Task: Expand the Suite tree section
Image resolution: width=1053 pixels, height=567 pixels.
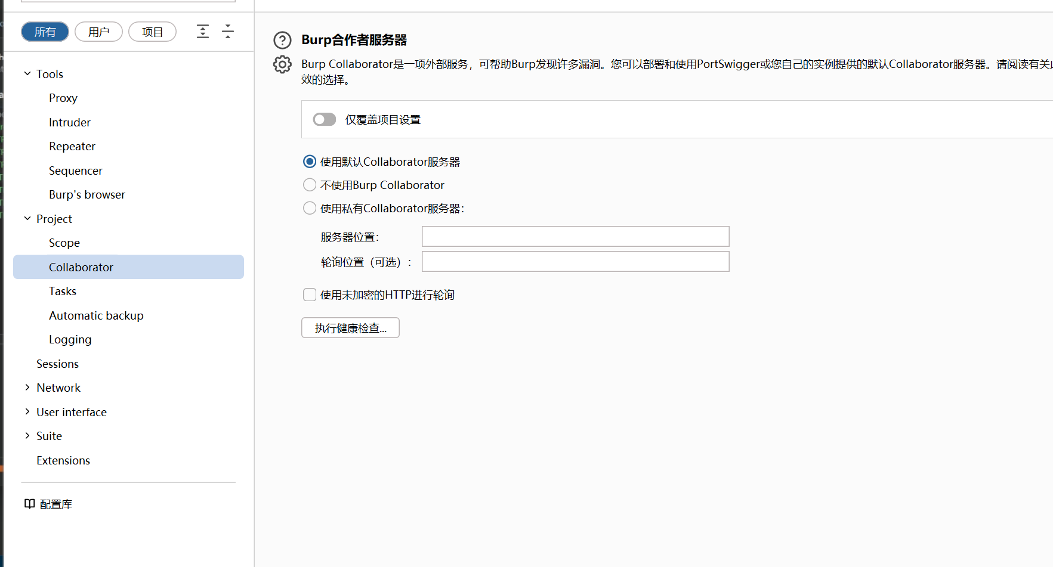Action: pos(27,436)
